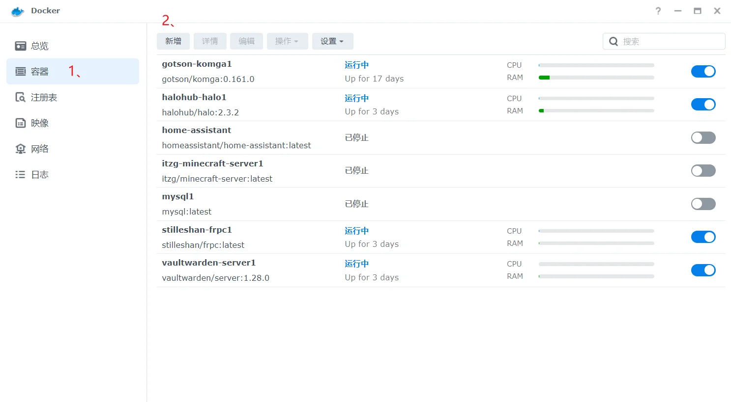Click the Docker whale logo icon
731x402 pixels.
pos(18,11)
